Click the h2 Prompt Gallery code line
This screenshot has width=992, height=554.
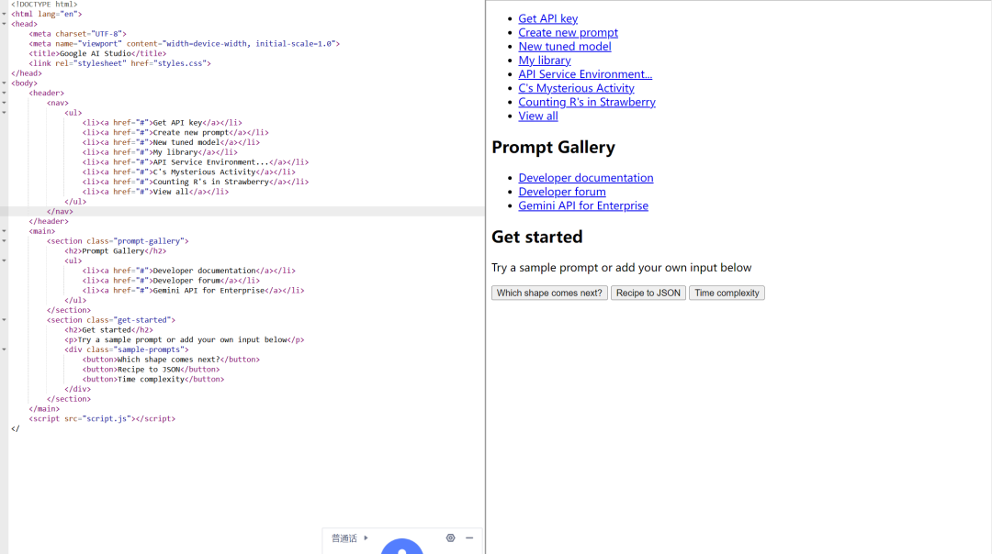(115, 250)
